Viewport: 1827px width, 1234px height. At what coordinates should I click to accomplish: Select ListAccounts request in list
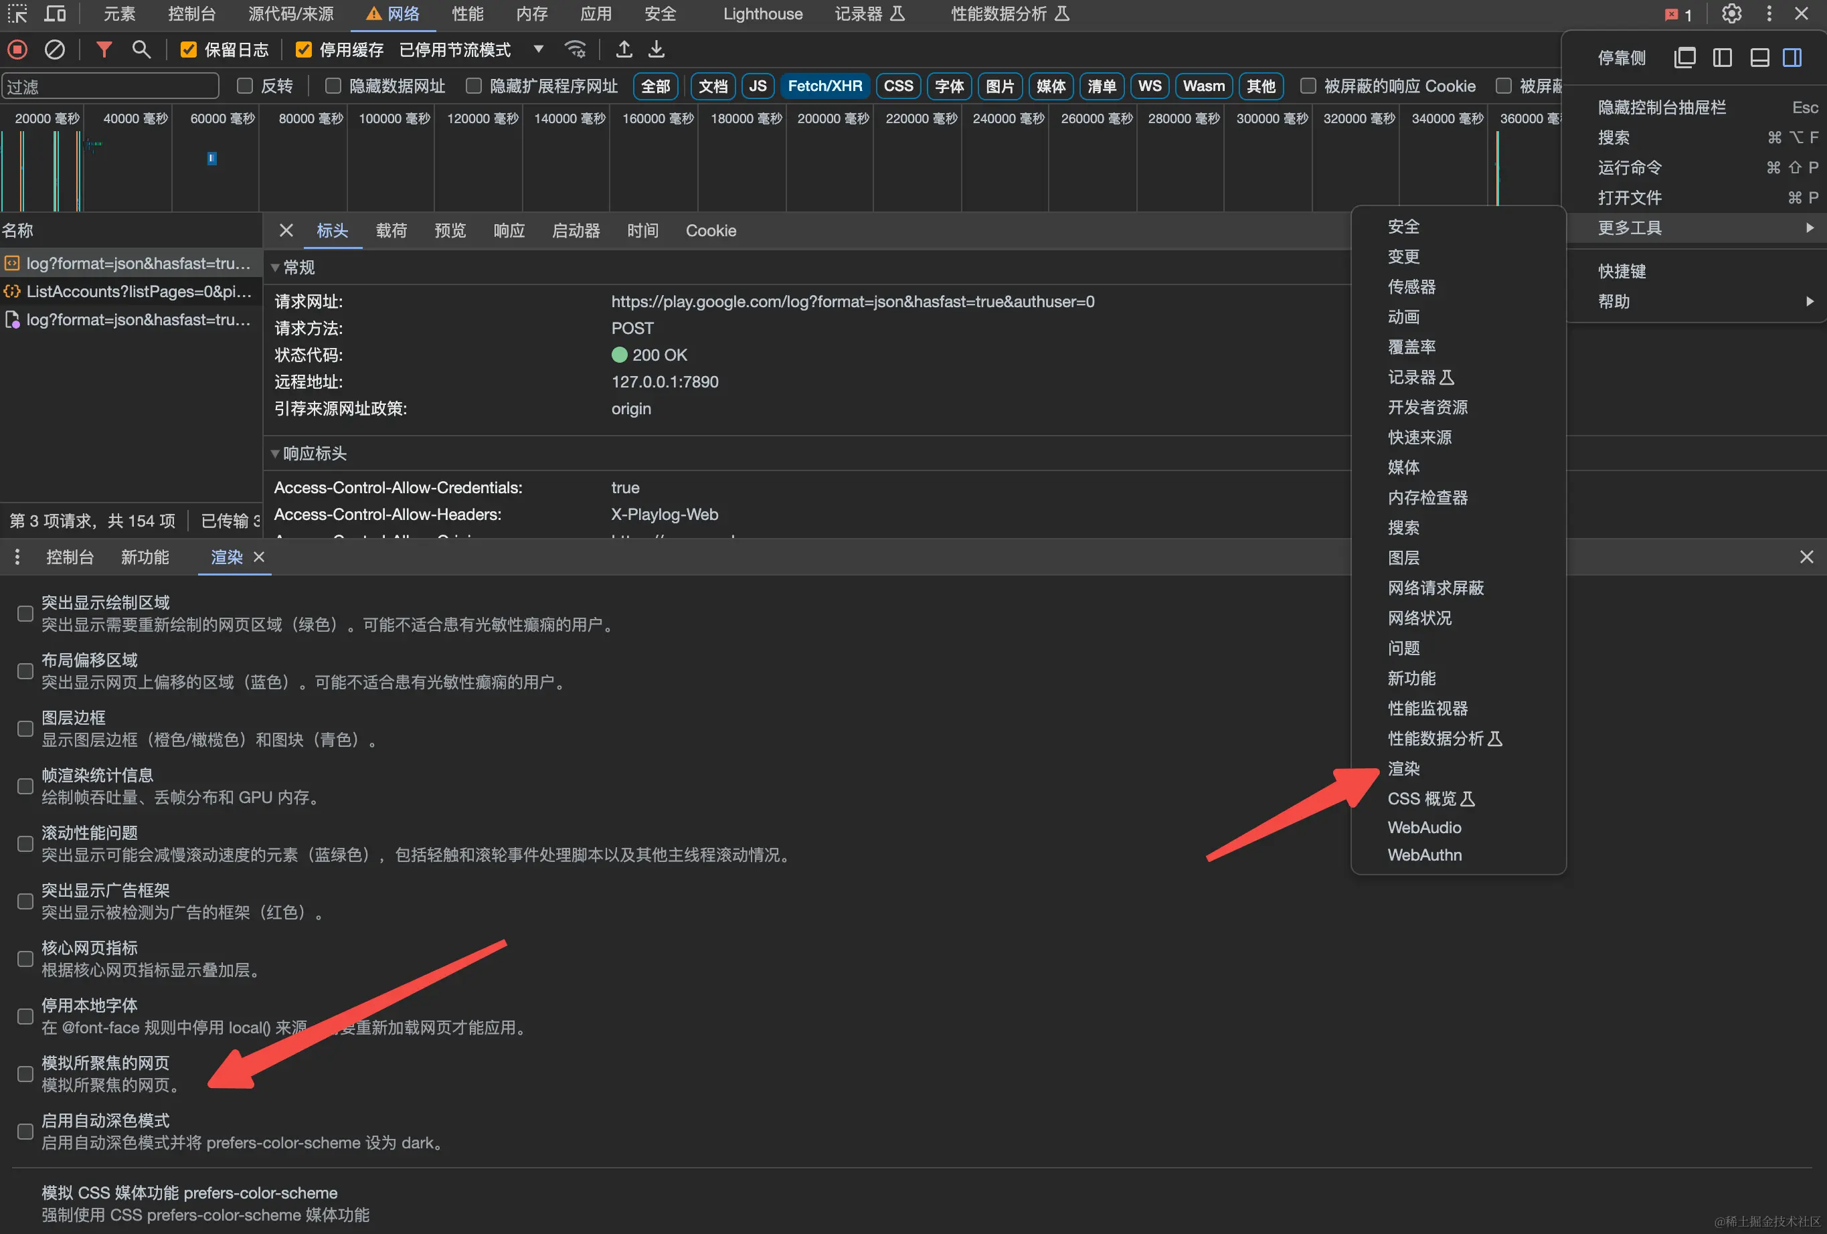tap(139, 292)
